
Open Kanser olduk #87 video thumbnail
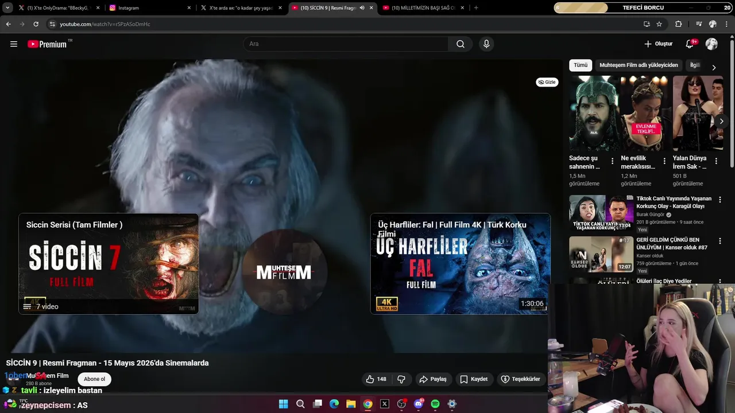pyautogui.click(x=601, y=254)
